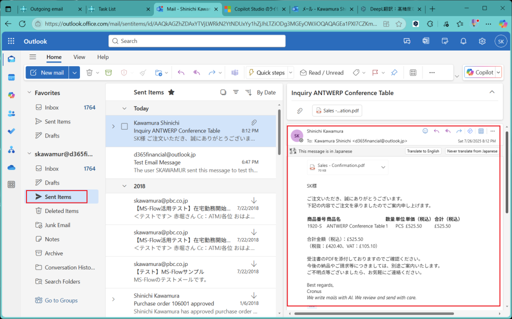Collapse the skawamur@d365fi... account group
The height and width of the screenshot is (319, 512).
pyautogui.click(x=29, y=153)
